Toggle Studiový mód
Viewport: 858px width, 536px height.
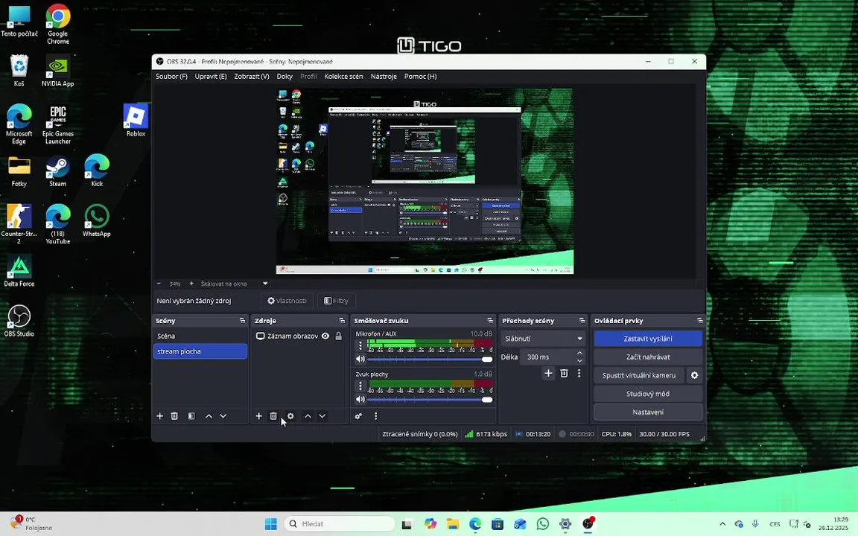[648, 394]
